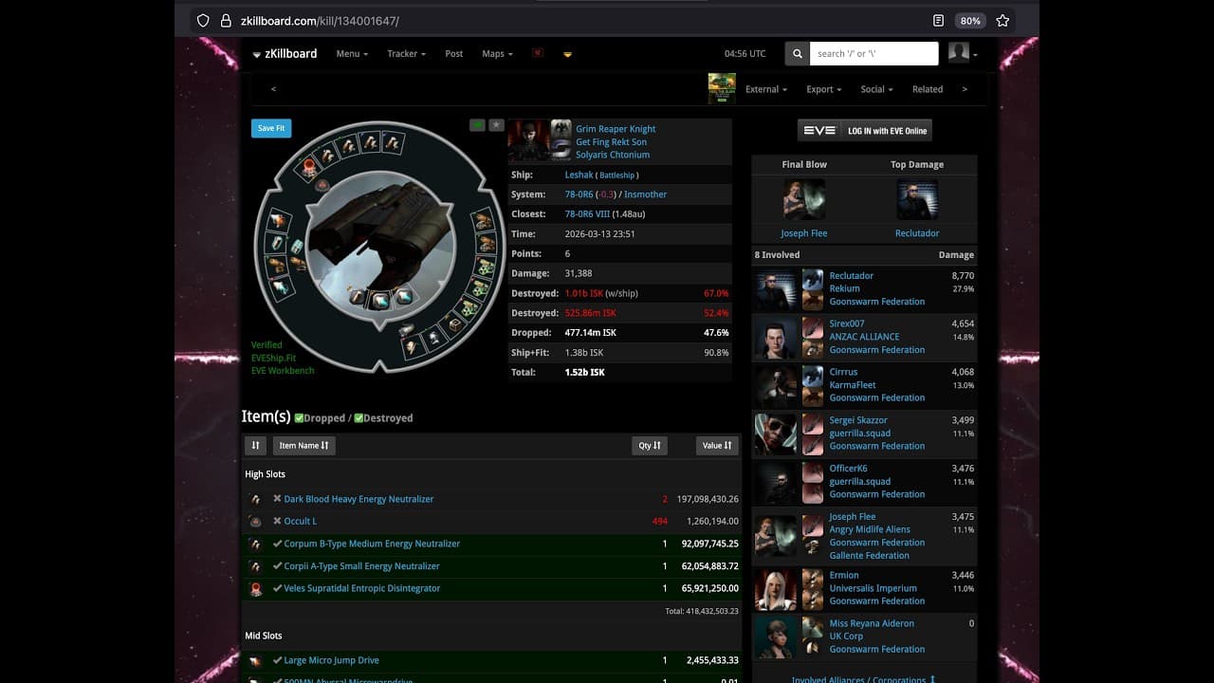This screenshot has height=683, width=1214.
Task: Click Reclutador's Top Damage portrait
Action: 917,200
